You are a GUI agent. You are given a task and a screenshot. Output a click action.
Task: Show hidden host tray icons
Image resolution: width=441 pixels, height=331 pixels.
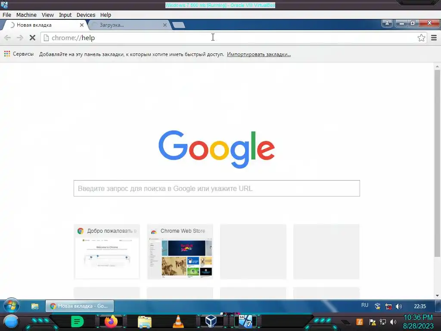(346, 322)
